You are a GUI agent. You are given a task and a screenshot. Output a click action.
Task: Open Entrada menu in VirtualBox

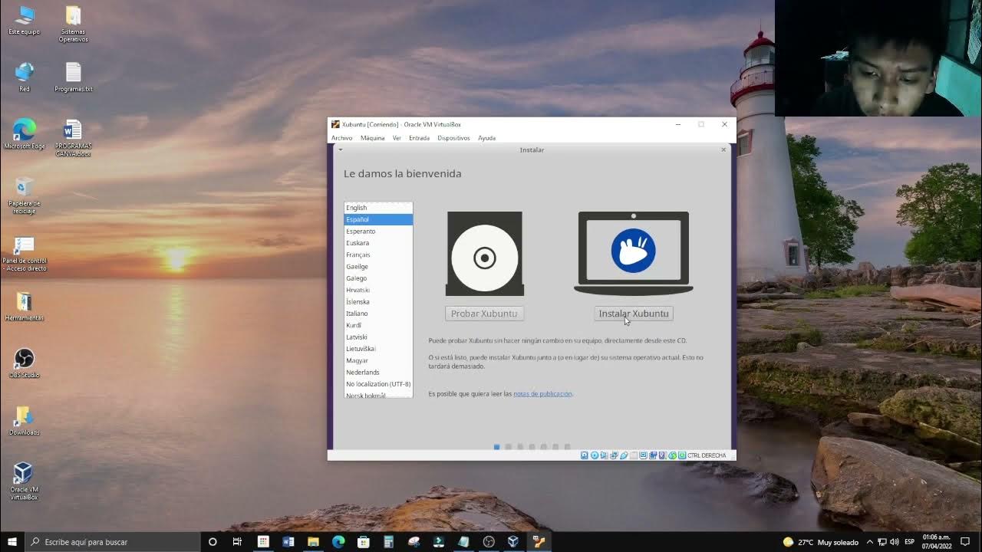pos(419,138)
